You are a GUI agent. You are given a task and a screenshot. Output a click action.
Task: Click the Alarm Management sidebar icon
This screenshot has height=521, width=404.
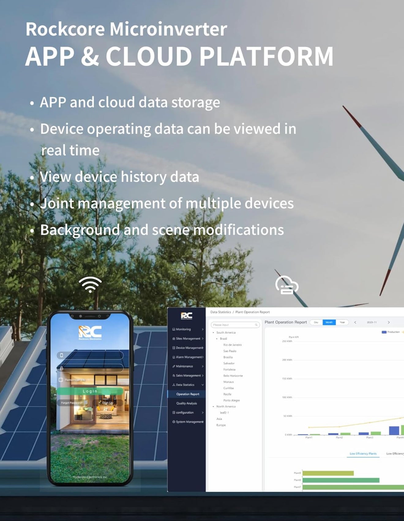coord(174,357)
